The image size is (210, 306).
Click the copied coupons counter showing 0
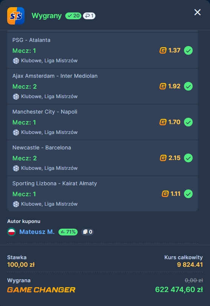click(x=87, y=232)
